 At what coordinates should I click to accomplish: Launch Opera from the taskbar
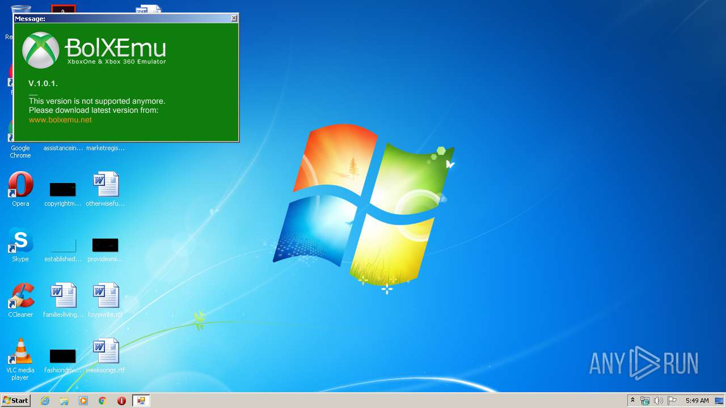click(121, 401)
